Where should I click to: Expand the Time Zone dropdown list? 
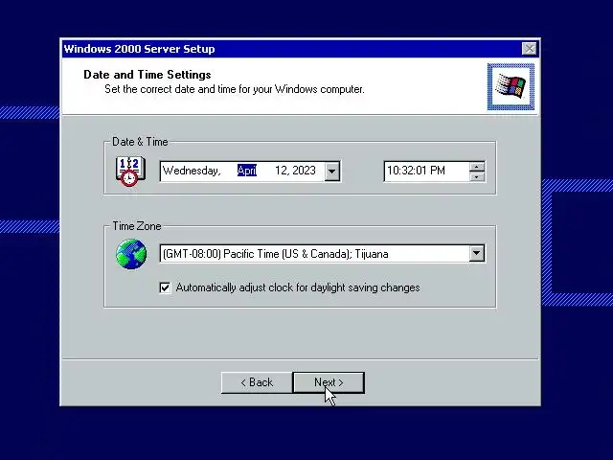coord(477,253)
